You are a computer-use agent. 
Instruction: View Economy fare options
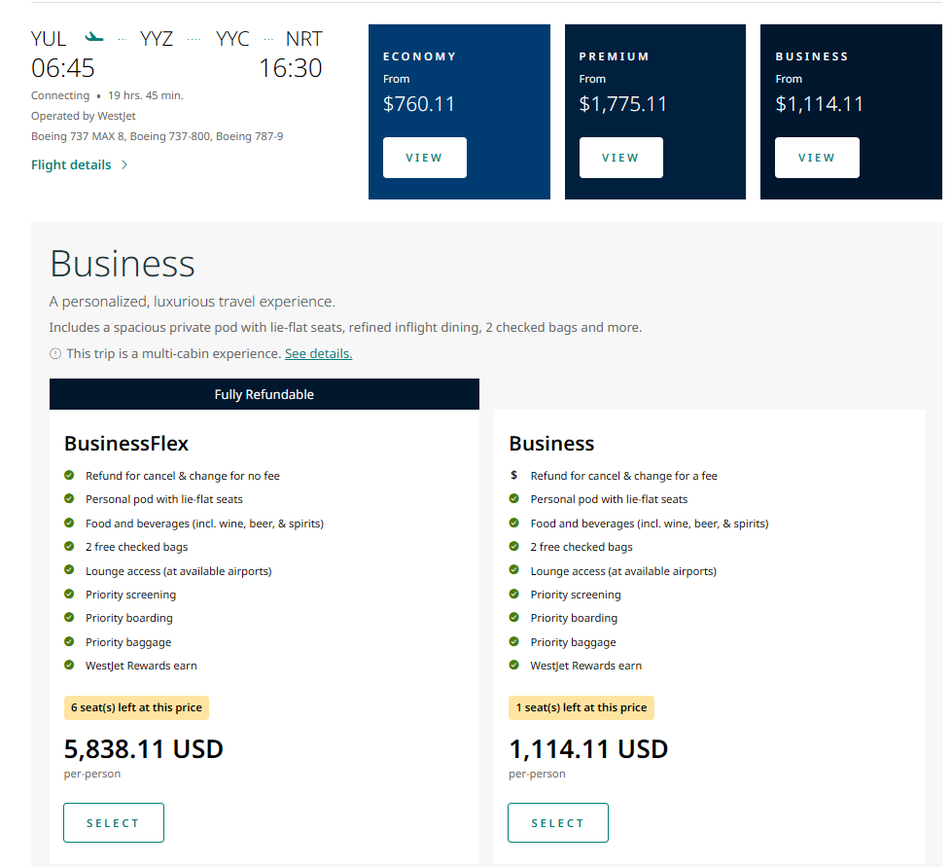424,158
